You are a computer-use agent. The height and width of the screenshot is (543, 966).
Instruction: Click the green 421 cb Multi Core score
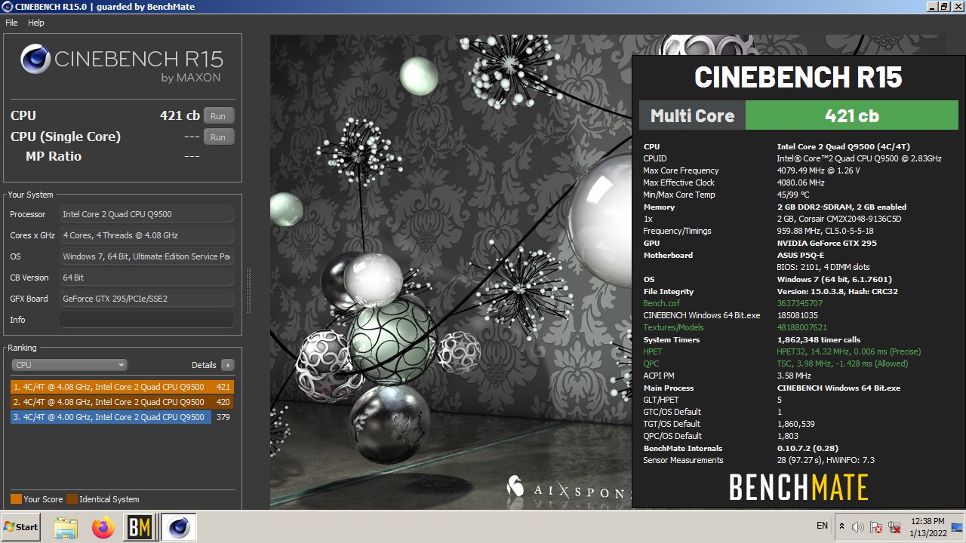click(851, 115)
